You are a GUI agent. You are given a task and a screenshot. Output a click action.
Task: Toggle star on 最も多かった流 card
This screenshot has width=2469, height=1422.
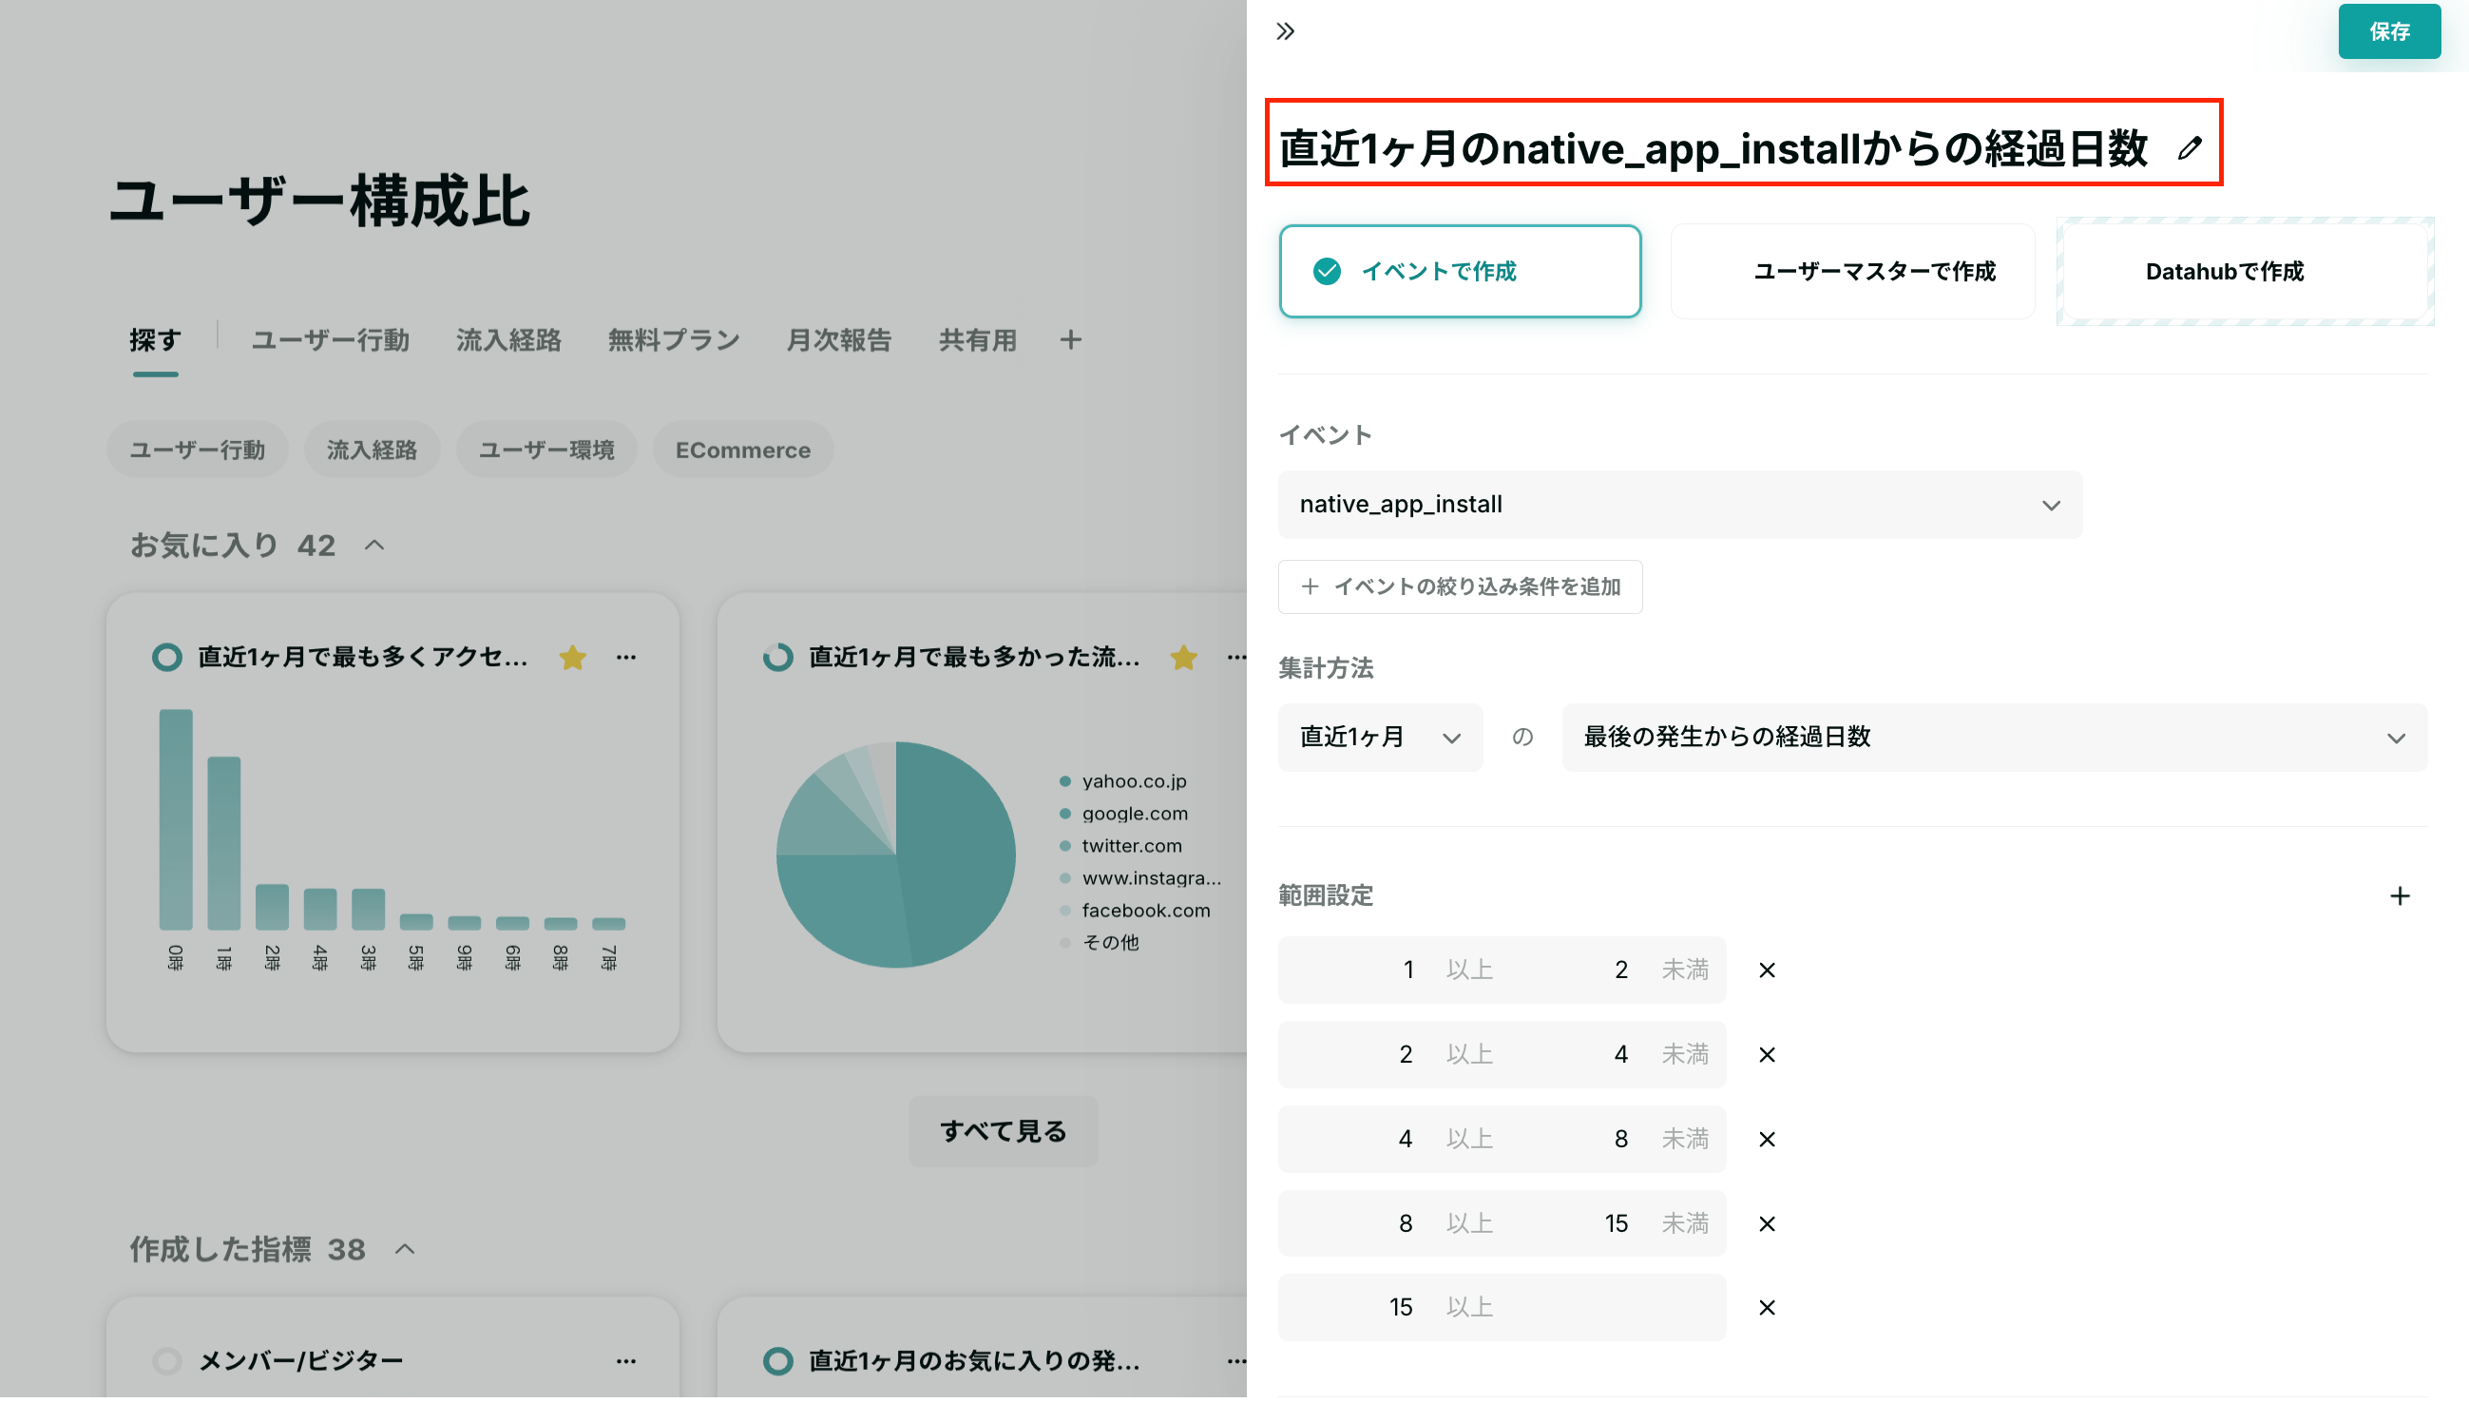[1183, 657]
